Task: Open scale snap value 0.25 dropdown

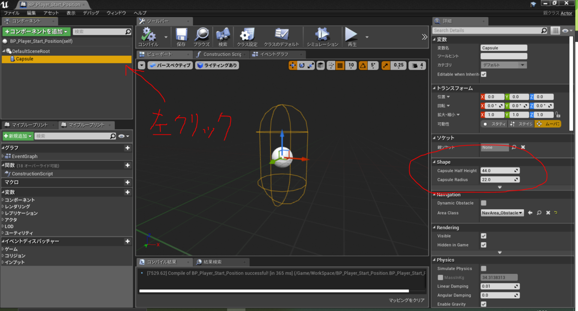Action: point(399,65)
